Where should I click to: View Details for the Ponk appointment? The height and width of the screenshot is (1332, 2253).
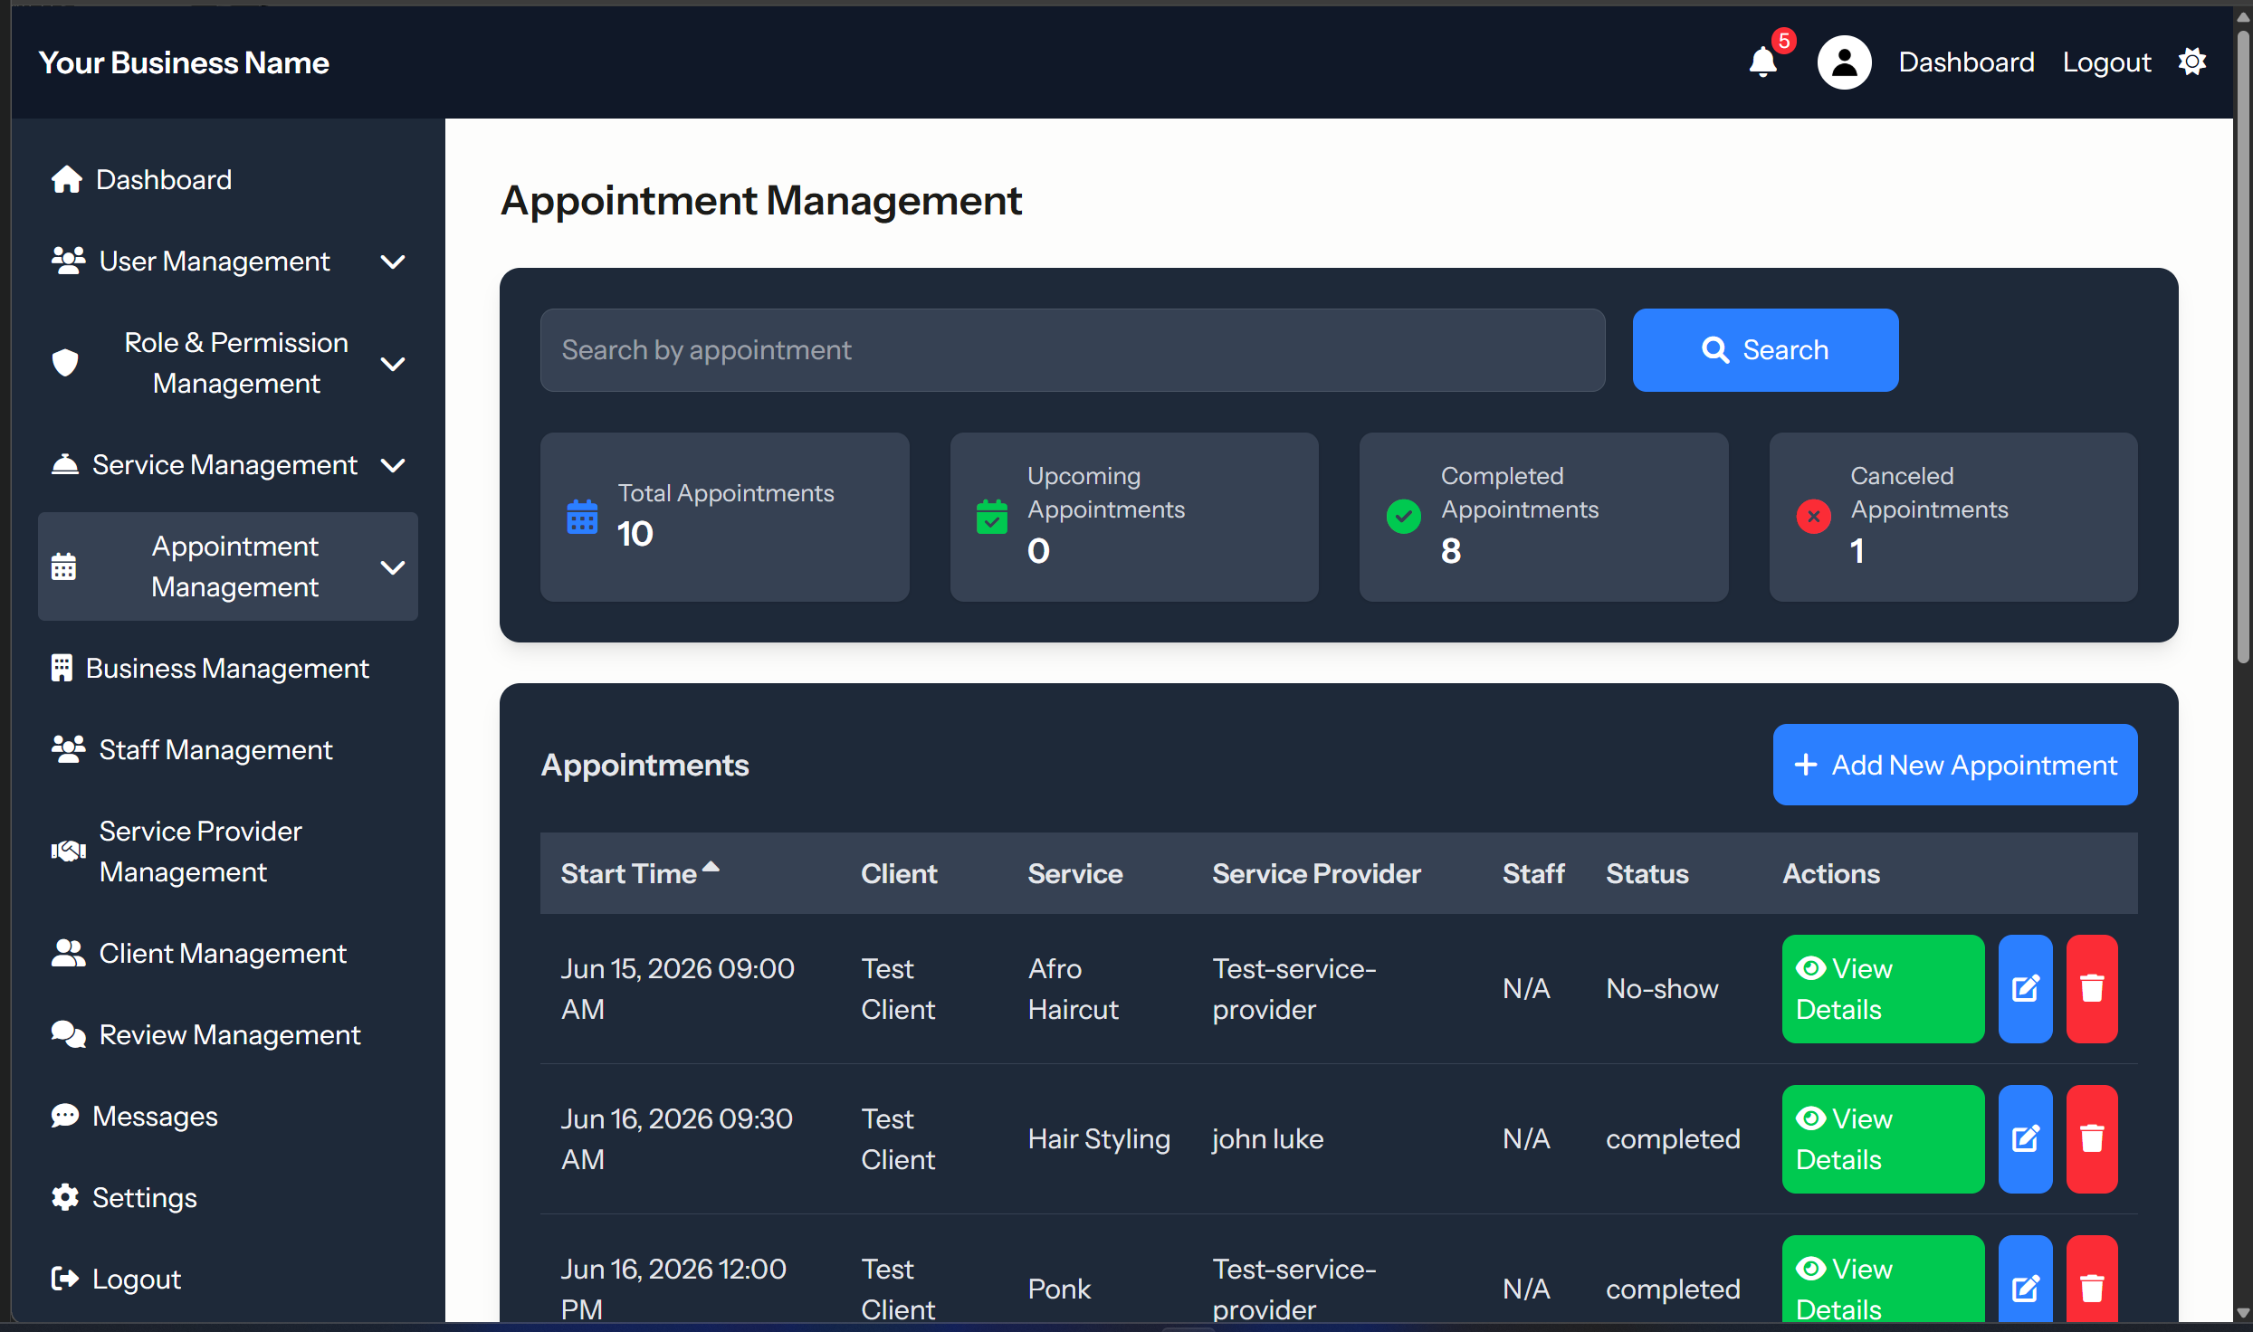tap(1883, 1279)
